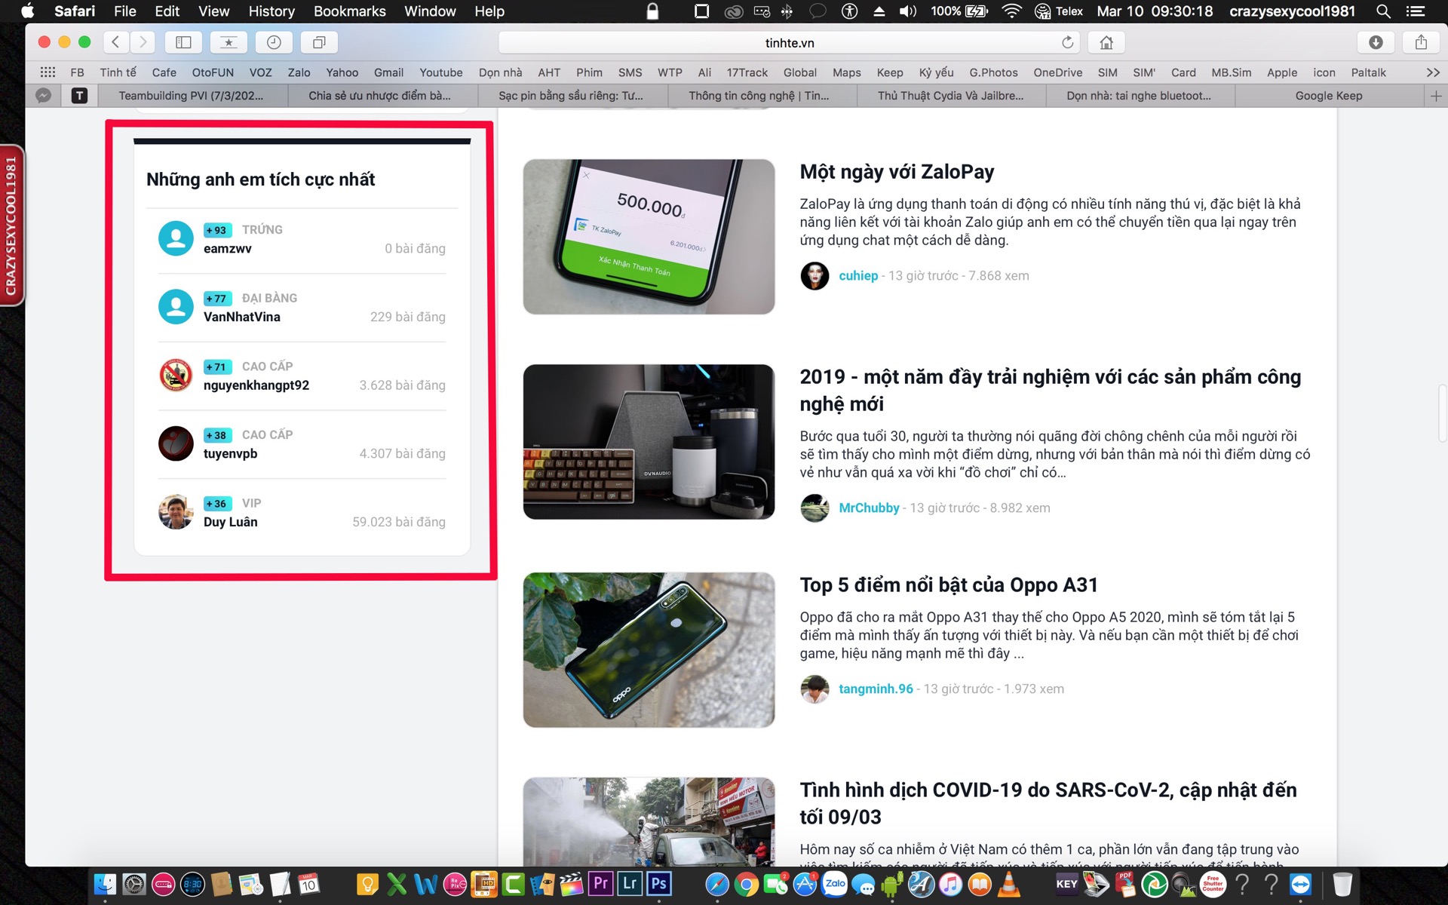Launch Adobe Lightroom from dock

[x=630, y=883]
